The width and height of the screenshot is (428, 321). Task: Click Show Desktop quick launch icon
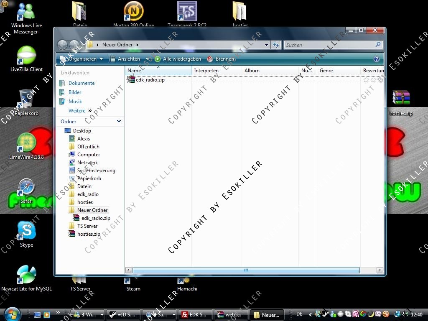[37, 315]
